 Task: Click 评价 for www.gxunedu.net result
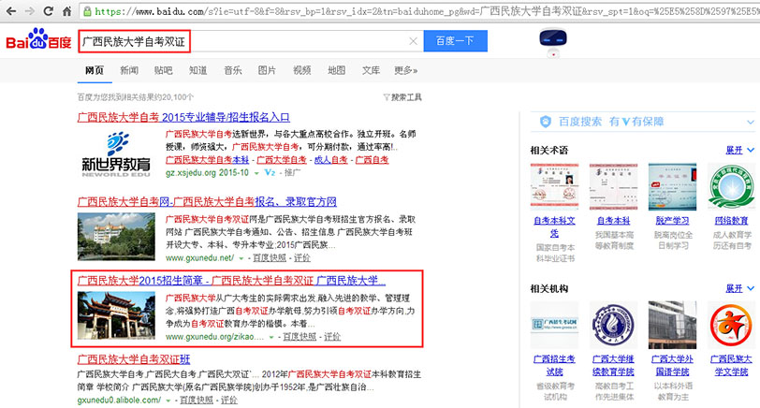click(x=302, y=258)
